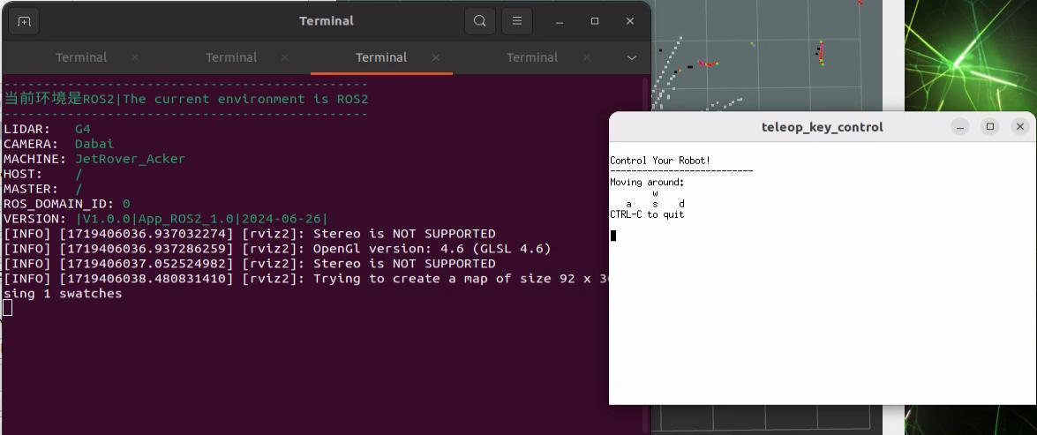Switch to the second Terminal tab
Viewport: 1037px width, 435px height.
(x=231, y=57)
